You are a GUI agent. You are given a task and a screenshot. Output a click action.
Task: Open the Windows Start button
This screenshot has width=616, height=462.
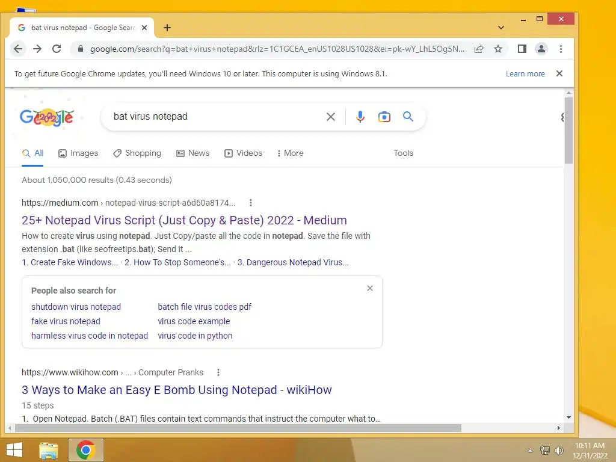tap(14, 450)
